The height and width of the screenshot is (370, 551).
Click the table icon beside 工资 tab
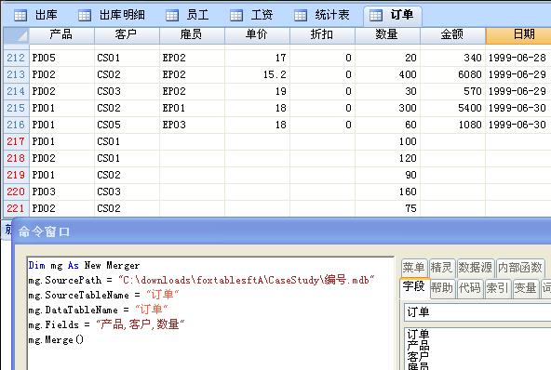tap(236, 16)
